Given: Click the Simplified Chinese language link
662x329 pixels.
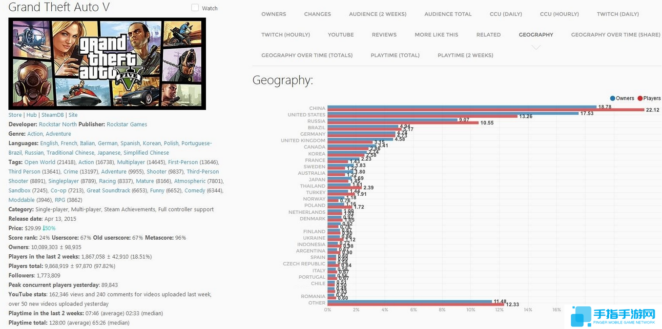Looking at the screenshot, I should point(146,153).
